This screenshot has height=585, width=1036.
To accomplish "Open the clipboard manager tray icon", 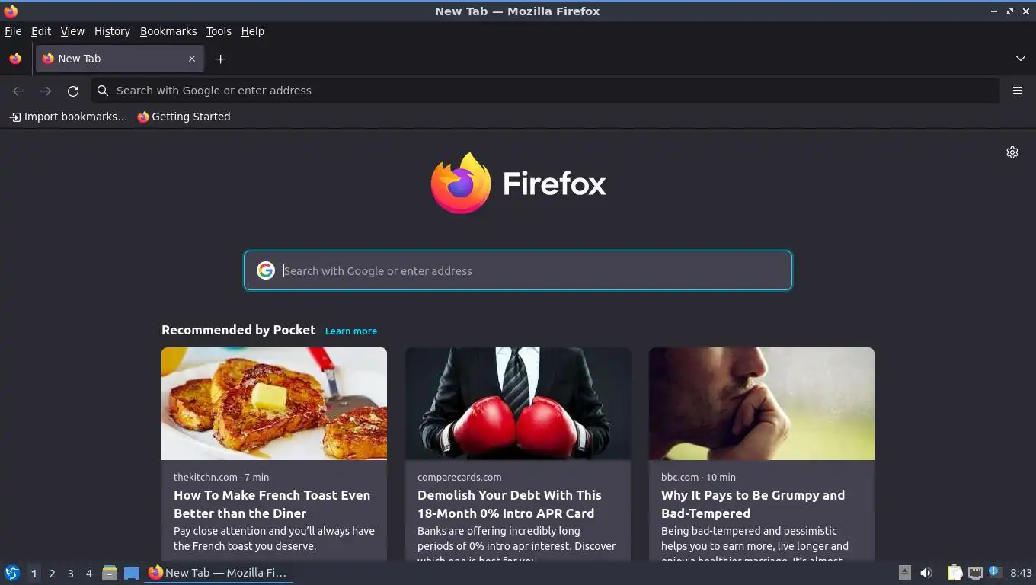I will tap(954, 573).
